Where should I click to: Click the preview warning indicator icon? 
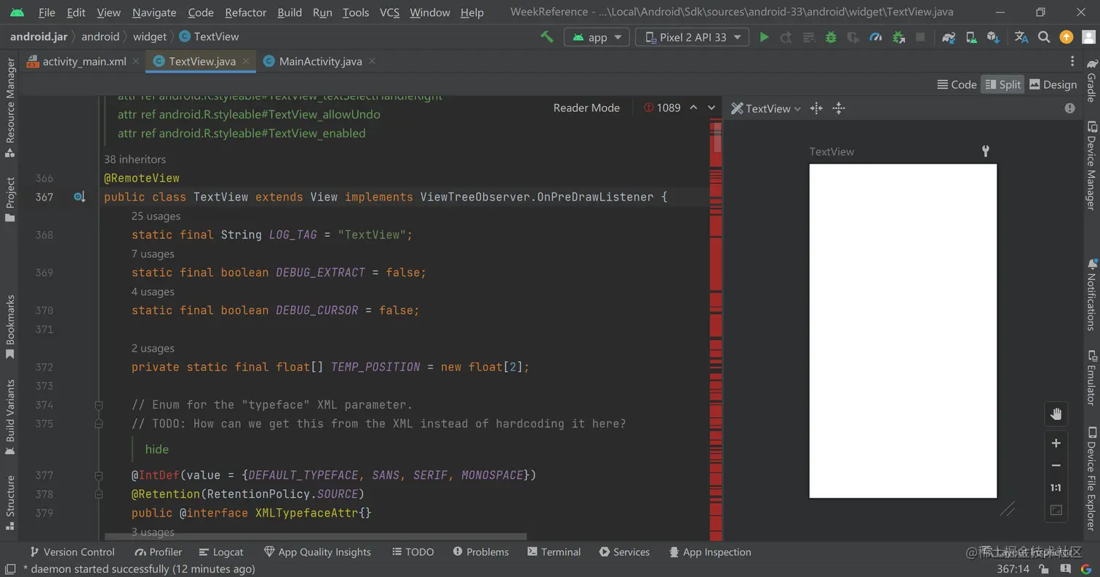1069,108
